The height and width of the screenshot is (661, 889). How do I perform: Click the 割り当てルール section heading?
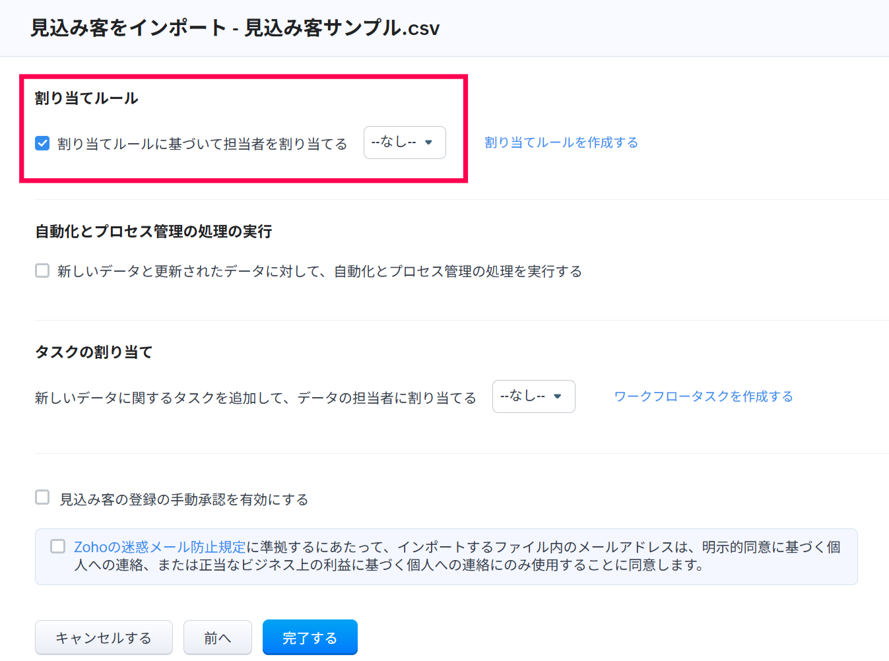pyautogui.click(x=86, y=98)
